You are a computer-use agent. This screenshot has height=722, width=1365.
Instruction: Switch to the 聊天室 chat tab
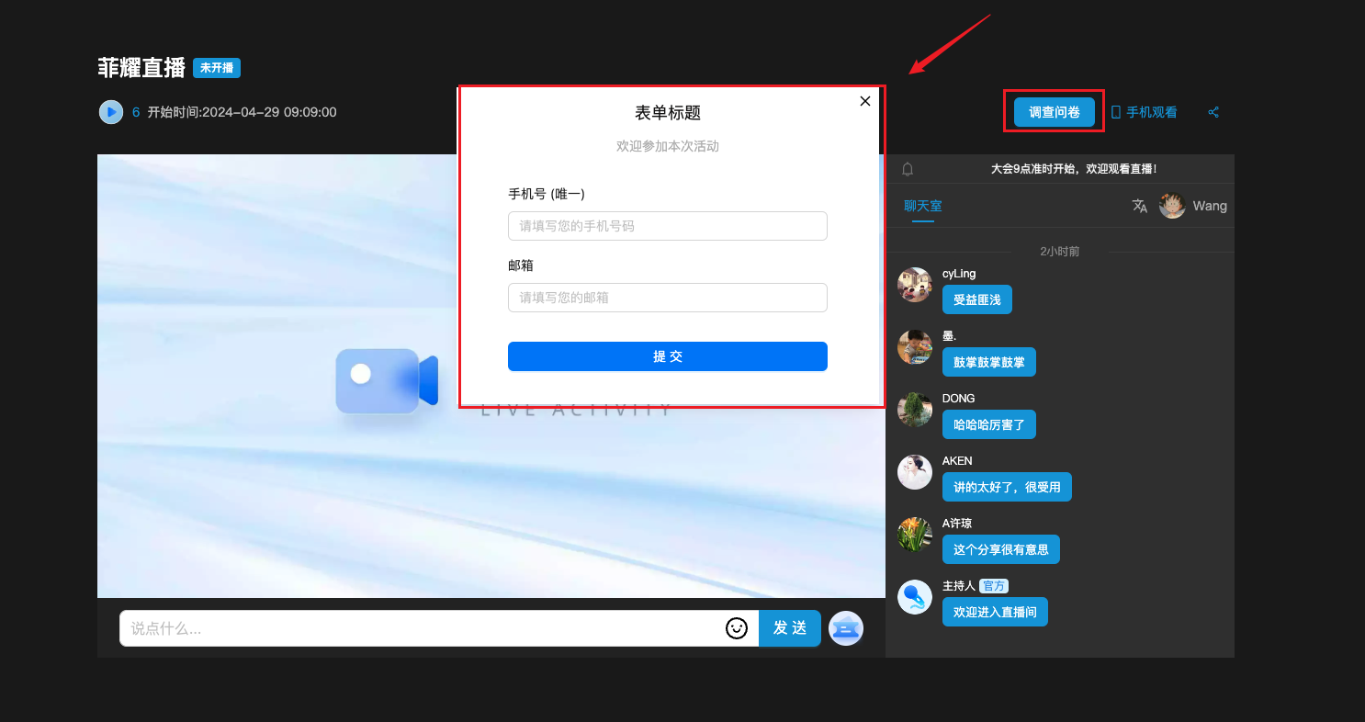click(922, 206)
